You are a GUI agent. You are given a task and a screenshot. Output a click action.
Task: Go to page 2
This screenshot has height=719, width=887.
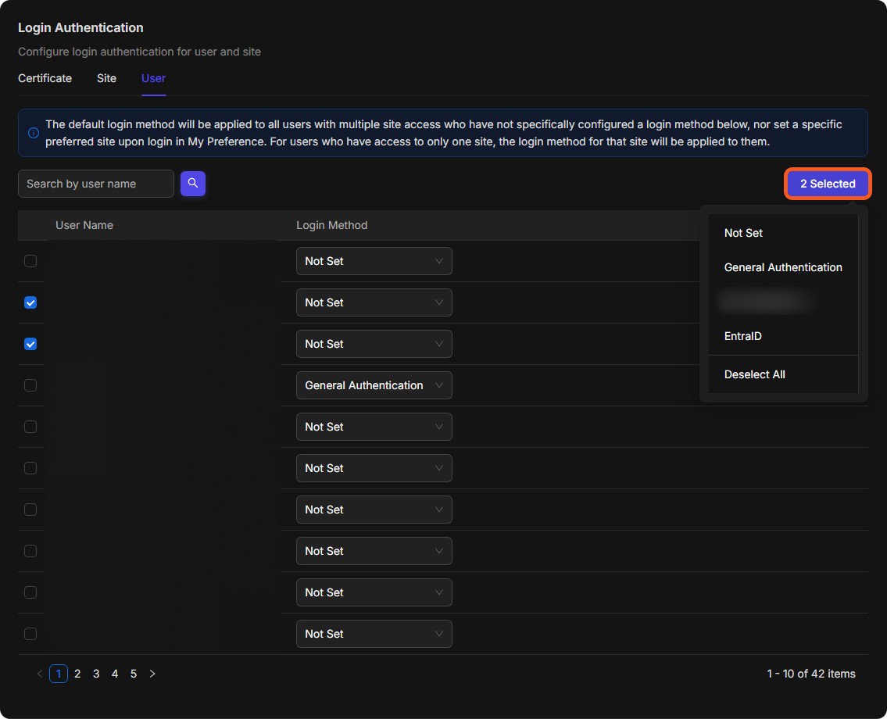tap(77, 674)
